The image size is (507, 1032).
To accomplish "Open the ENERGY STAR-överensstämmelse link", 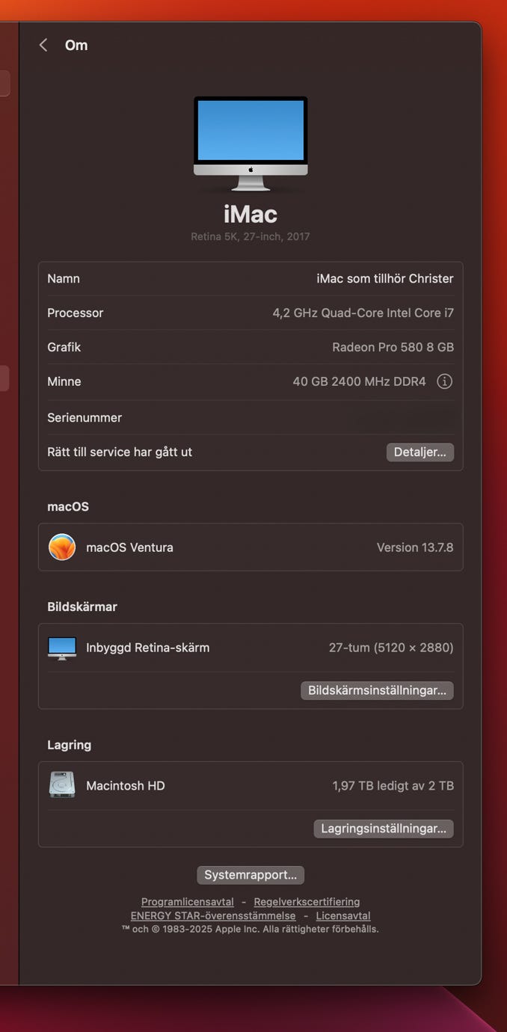I will click(x=213, y=915).
